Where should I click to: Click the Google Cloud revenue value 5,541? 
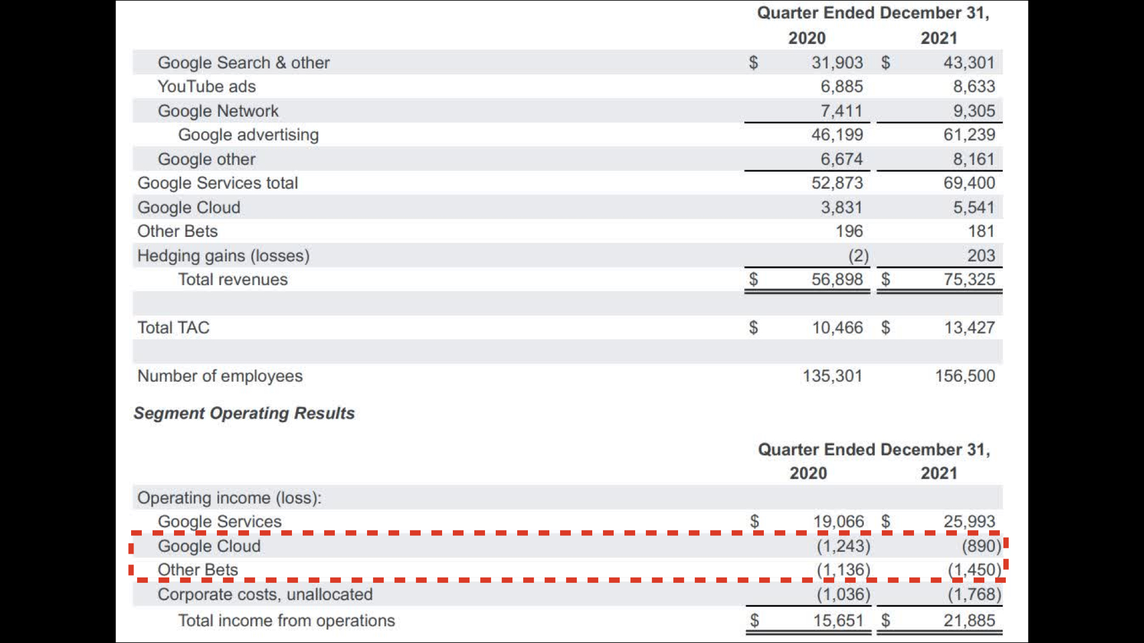tap(974, 207)
